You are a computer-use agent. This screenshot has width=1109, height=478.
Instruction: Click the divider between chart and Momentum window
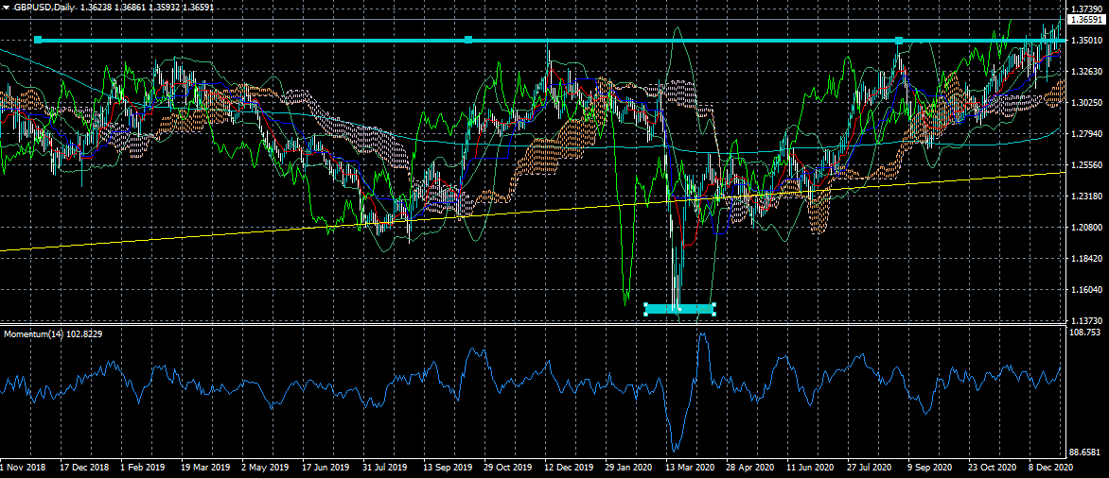point(530,324)
